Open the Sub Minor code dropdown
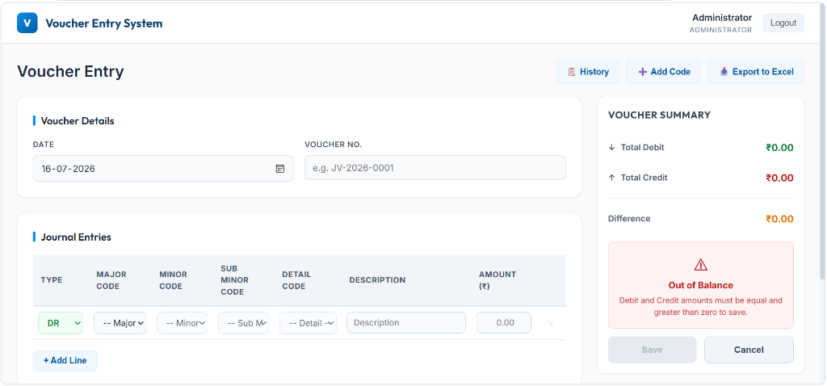Screen dimensions: 827x386 (243, 323)
